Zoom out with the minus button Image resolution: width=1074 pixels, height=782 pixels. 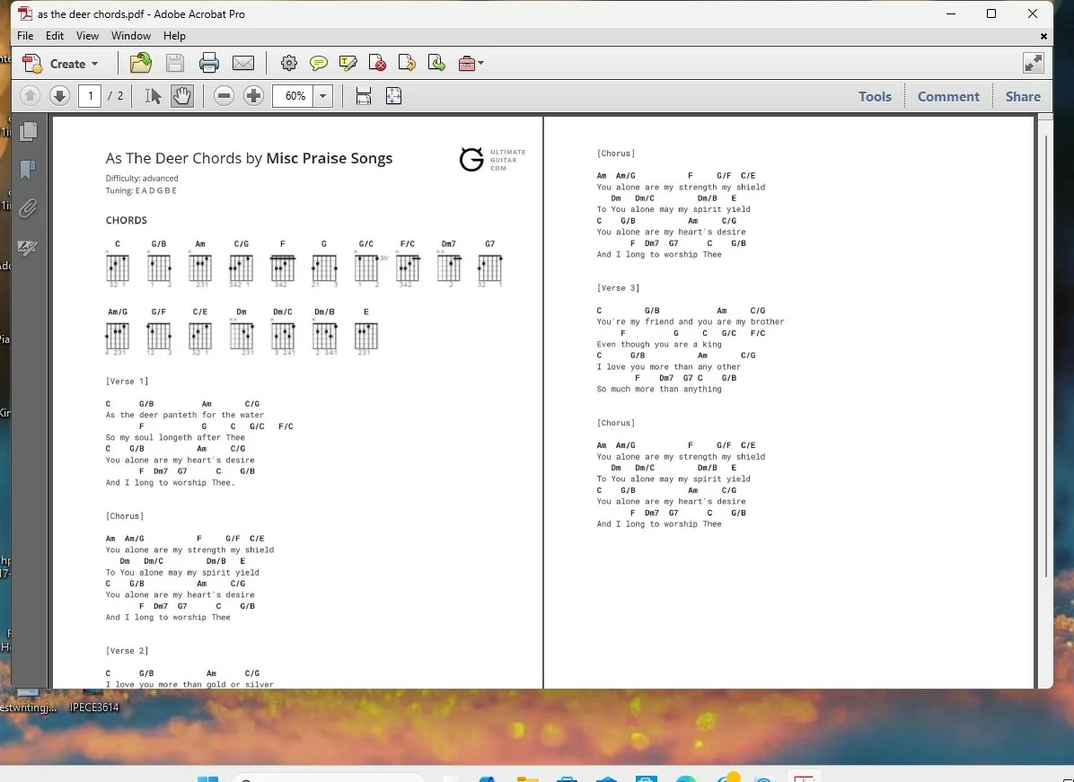(x=224, y=96)
